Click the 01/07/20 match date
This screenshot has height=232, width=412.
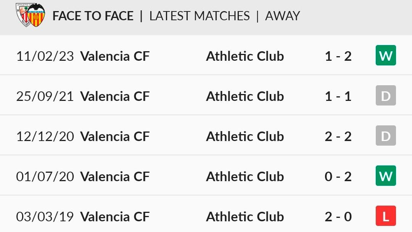click(x=45, y=177)
